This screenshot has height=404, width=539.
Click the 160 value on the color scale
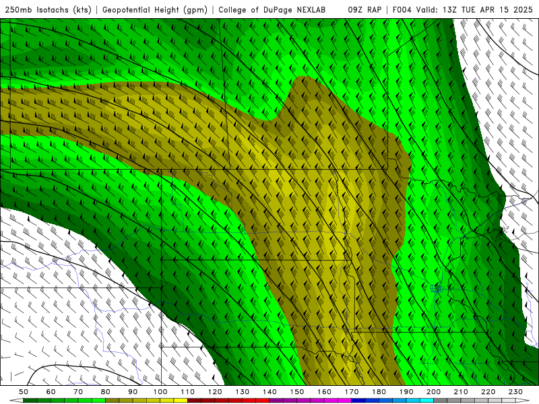(324, 392)
